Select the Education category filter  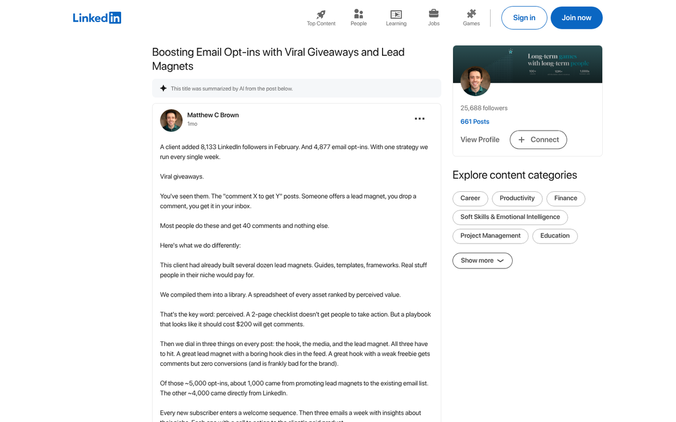[555, 236]
